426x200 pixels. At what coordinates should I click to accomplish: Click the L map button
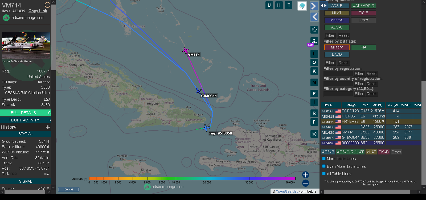[314, 54]
